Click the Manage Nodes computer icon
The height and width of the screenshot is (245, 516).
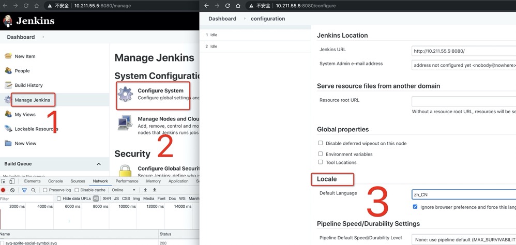(x=125, y=122)
